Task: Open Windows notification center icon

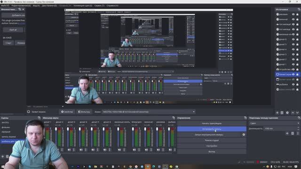Action: click(296, 167)
